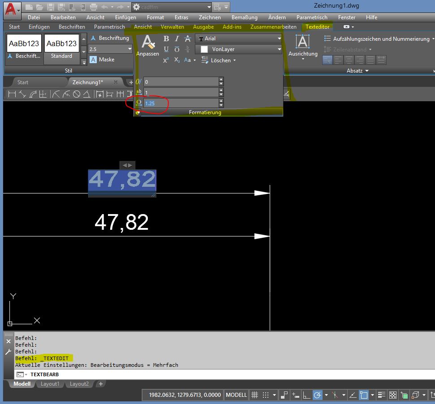The height and width of the screenshot is (404, 435).
Task: Toggle underline formatting
Action: 166,49
